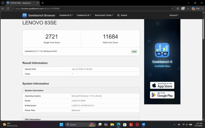Open the red L app in taskbar
This screenshot has height=128, width=205.
(131, 125)
